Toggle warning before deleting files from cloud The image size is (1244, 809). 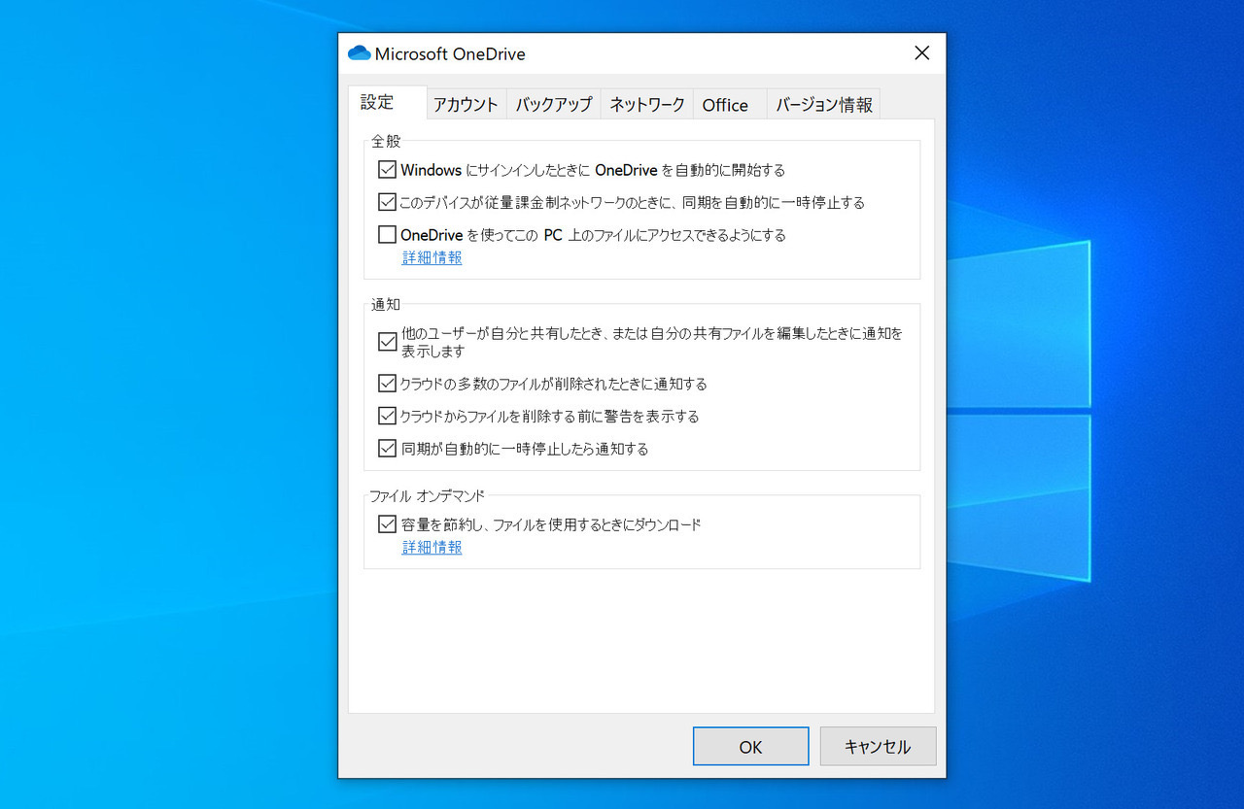point(388,416)
